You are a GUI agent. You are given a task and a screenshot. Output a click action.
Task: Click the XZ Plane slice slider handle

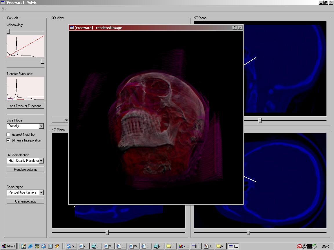(x=260, y=120)
